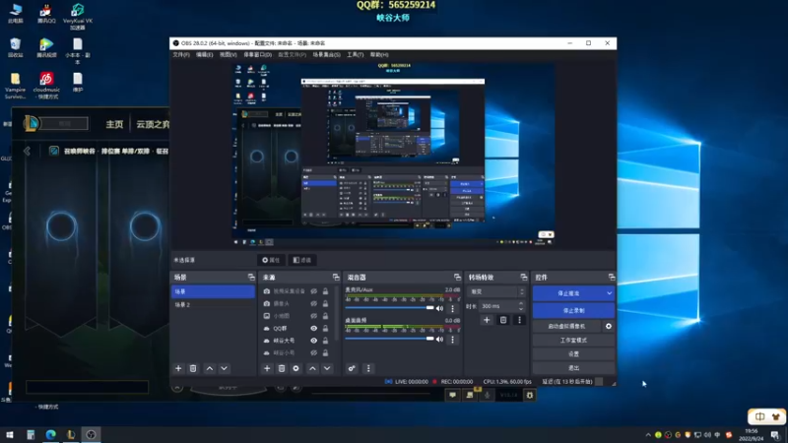The width and height of the screenshot is (788, 443).
Task: Open the 编辑(E) menu
Action: click(x=204, y=55)
